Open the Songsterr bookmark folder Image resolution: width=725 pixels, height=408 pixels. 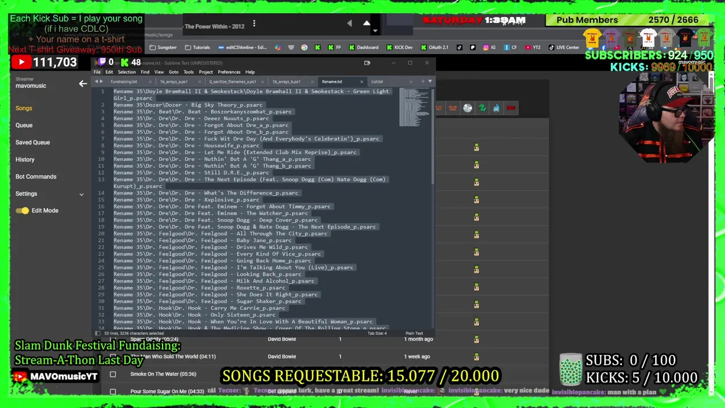point(163,48)
